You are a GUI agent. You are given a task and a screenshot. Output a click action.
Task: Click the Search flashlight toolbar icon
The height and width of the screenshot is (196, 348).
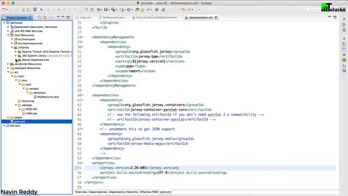(x=148, y=10)
